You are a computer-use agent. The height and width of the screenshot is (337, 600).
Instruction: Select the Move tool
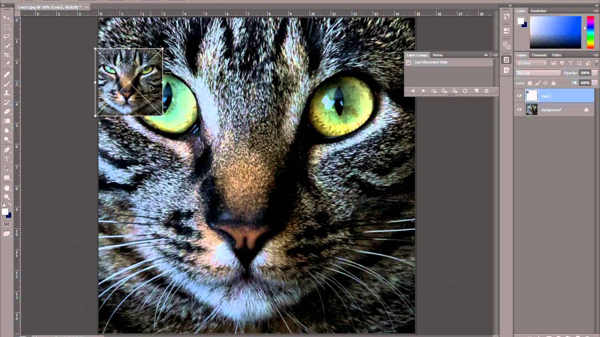point(7,18)
